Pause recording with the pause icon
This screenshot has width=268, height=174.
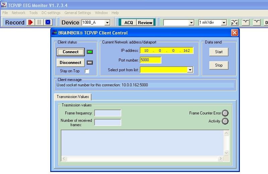click(39, 22)
